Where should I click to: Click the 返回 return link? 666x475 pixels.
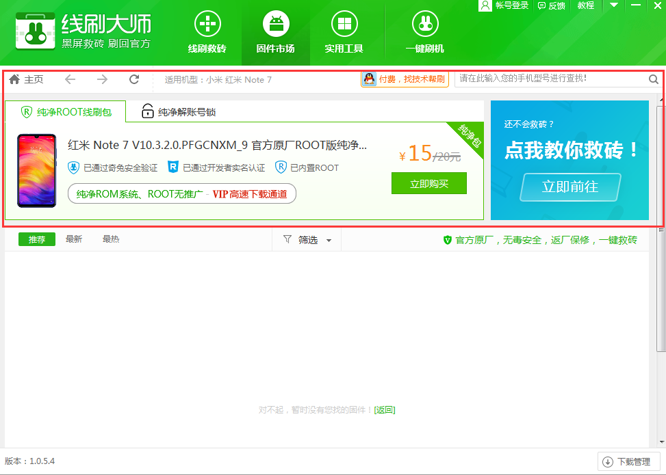[385, 409]
